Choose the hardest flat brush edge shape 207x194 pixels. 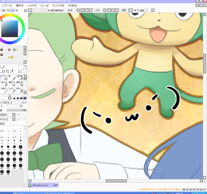coord(25,98)
